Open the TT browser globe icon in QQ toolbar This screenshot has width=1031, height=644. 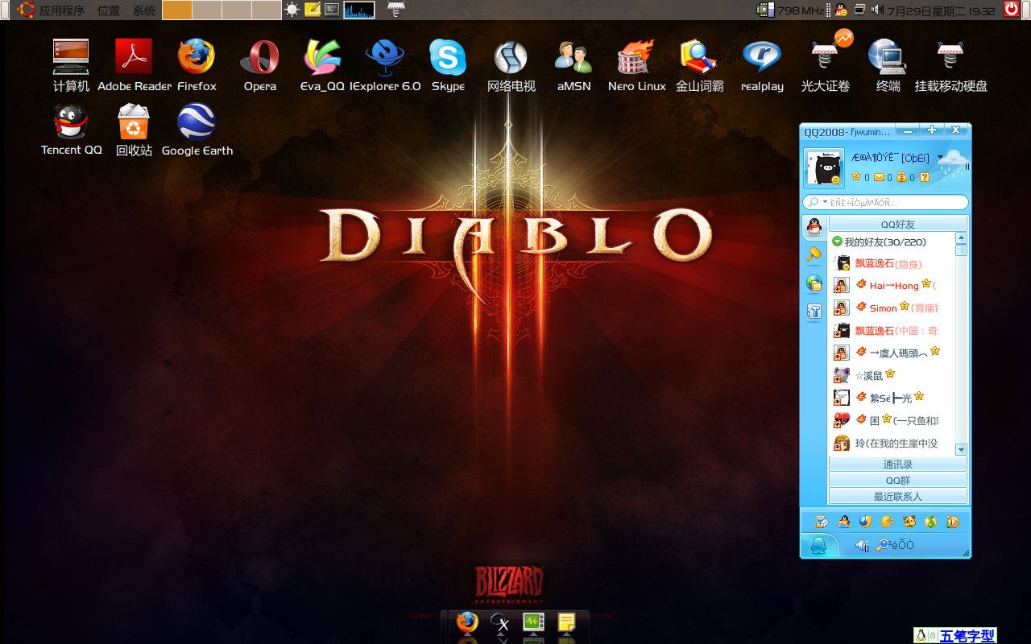coord(866,522)
